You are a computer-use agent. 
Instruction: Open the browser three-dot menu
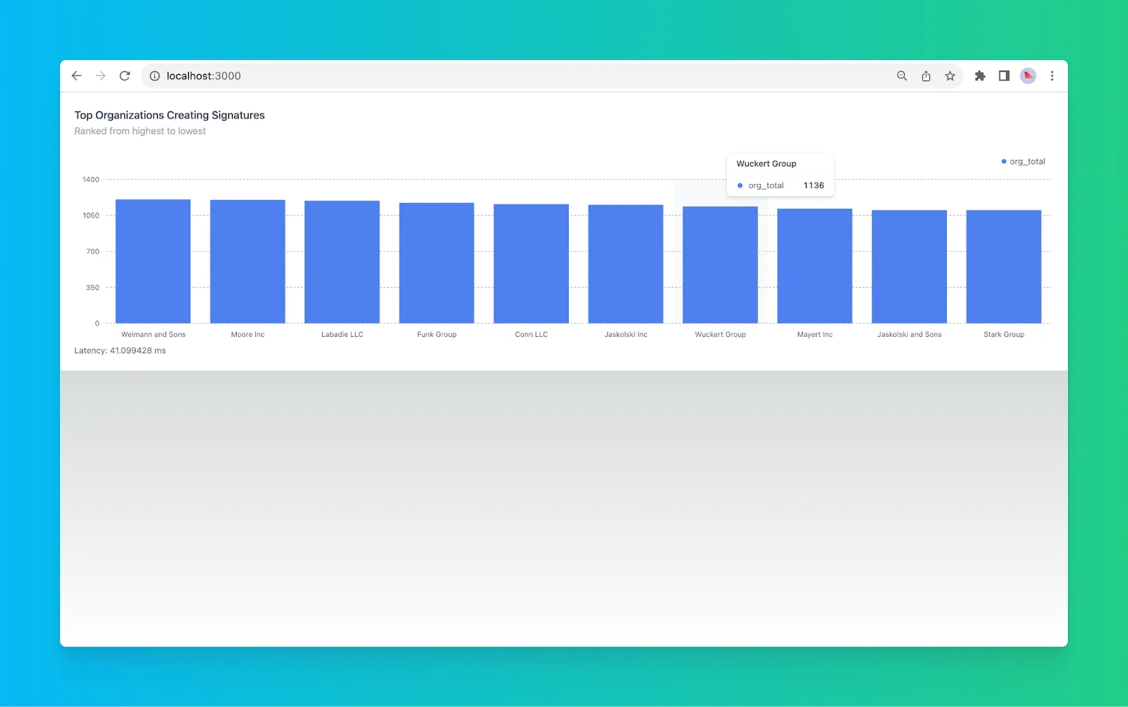(1052, 75)
